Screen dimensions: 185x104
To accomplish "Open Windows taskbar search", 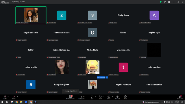I will click(7, 102).
